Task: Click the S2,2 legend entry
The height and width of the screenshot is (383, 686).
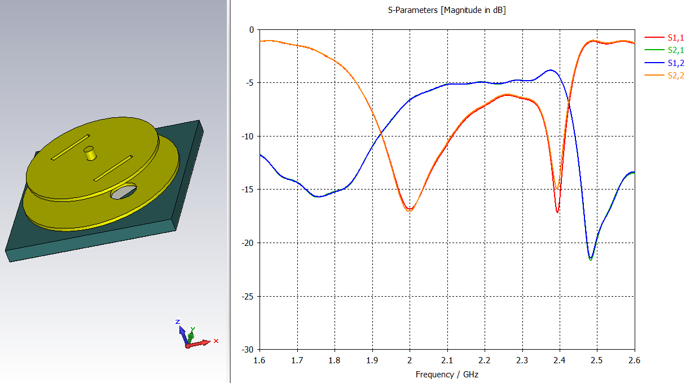Action: 665,76
